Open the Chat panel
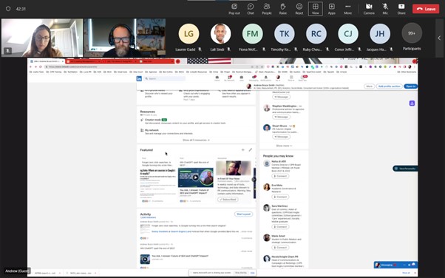This screenshot has height=278, width=445. click(251, 9)
